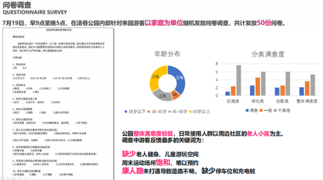Click the orange 一般 legend entry
Screen dimensions: 323x180
(266, 110)
